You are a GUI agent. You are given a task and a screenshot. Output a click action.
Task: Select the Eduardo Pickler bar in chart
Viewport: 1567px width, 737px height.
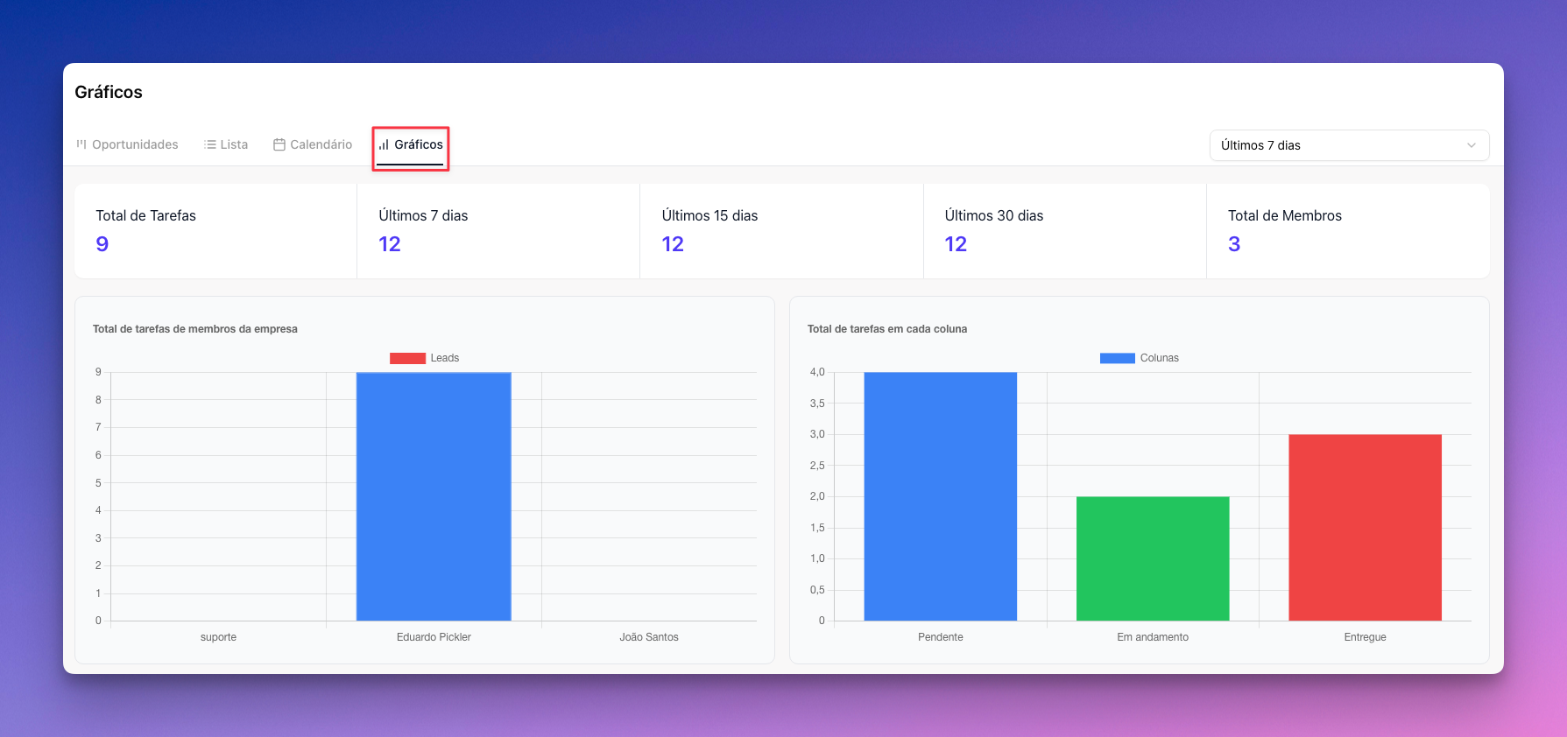434,496
